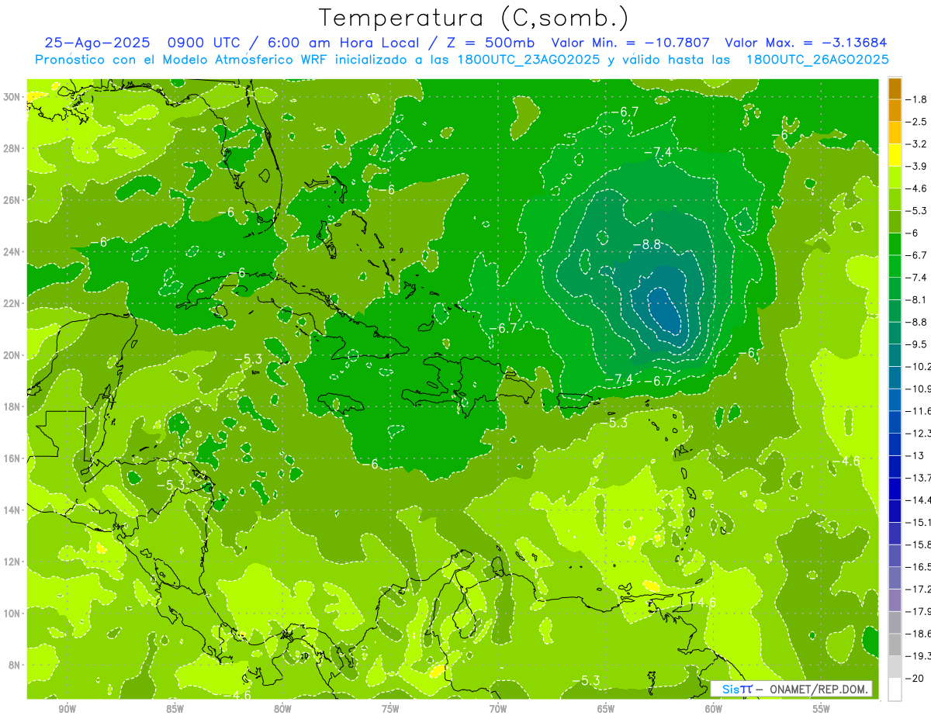Click the '26N' latitude label
Screen dimensions: 931x719
pos(12,200)
